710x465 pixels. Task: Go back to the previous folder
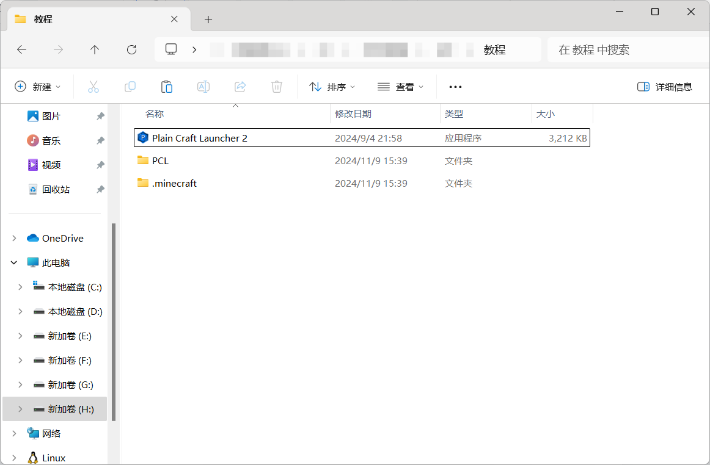21,49
